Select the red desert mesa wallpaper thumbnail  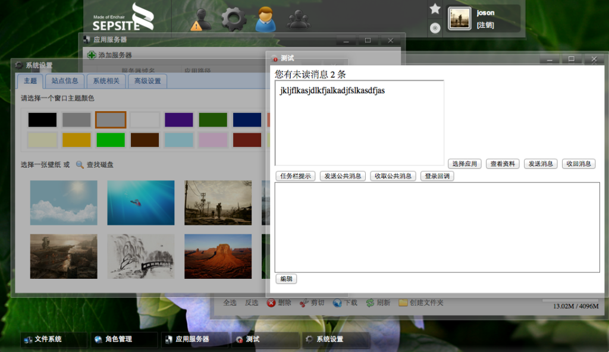218,256
